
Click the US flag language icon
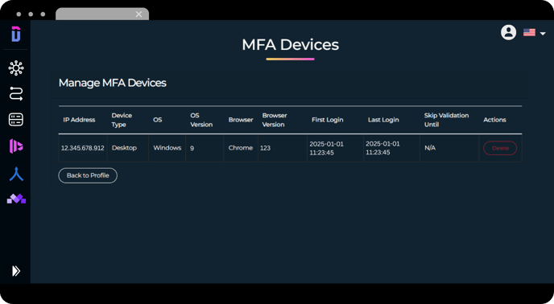(529, 32)
